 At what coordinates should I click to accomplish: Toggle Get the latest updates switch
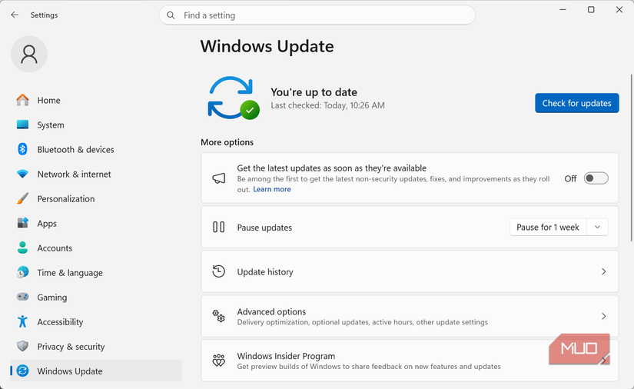(x=596, y=178)
